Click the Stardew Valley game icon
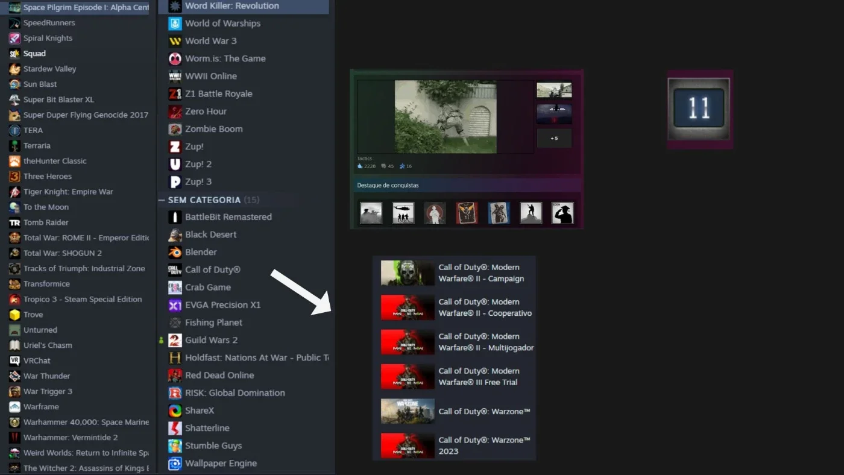Image resolution: width=844 pixels, height=475 pixels. pyautogui.click(x=14, y=69)
